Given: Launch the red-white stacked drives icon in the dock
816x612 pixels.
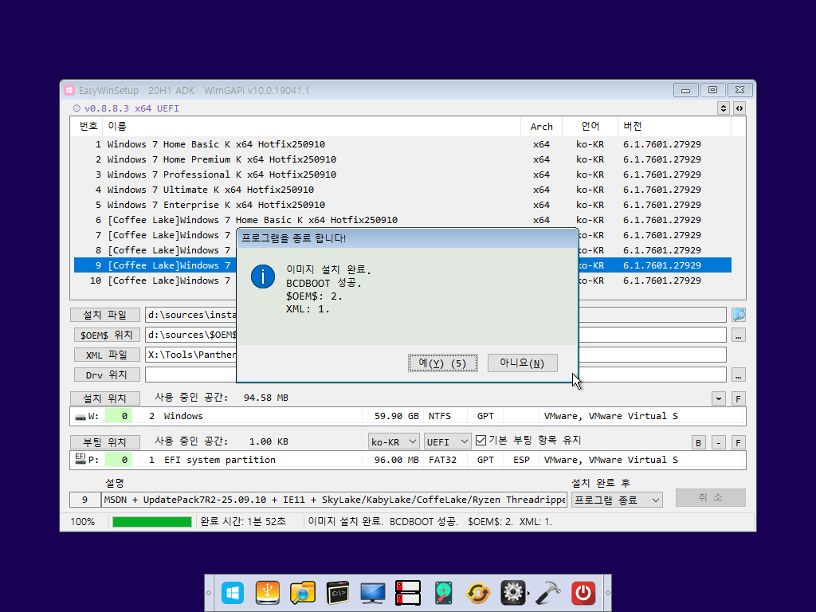Looking at the screenshot, I should click(408, 593).
